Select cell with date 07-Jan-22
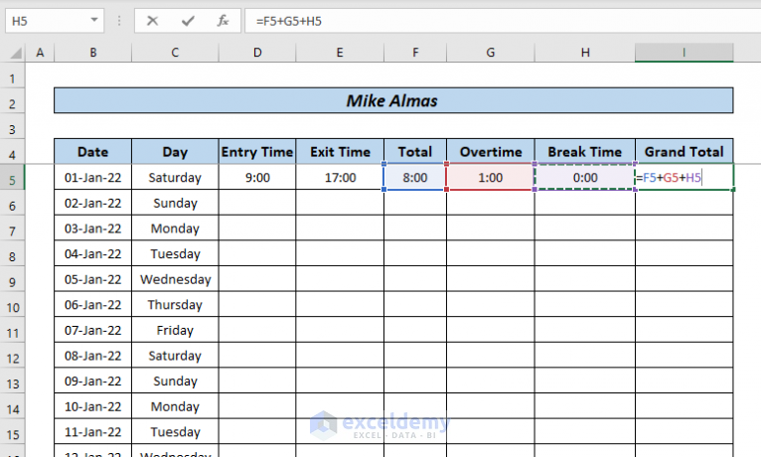This screenshot has width=761, height=457. click(x=92, y=330)
